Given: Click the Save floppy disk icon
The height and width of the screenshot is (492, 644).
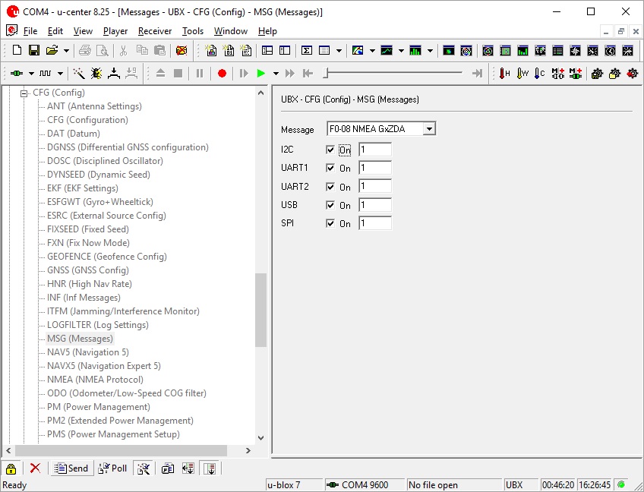Looking at the screenshot, I should point(34,50).
